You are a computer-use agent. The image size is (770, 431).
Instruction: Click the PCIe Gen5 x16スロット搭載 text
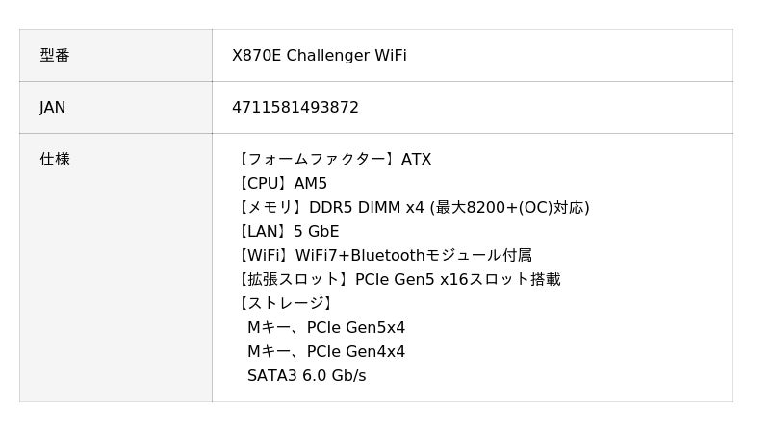(x=457, y=280)
